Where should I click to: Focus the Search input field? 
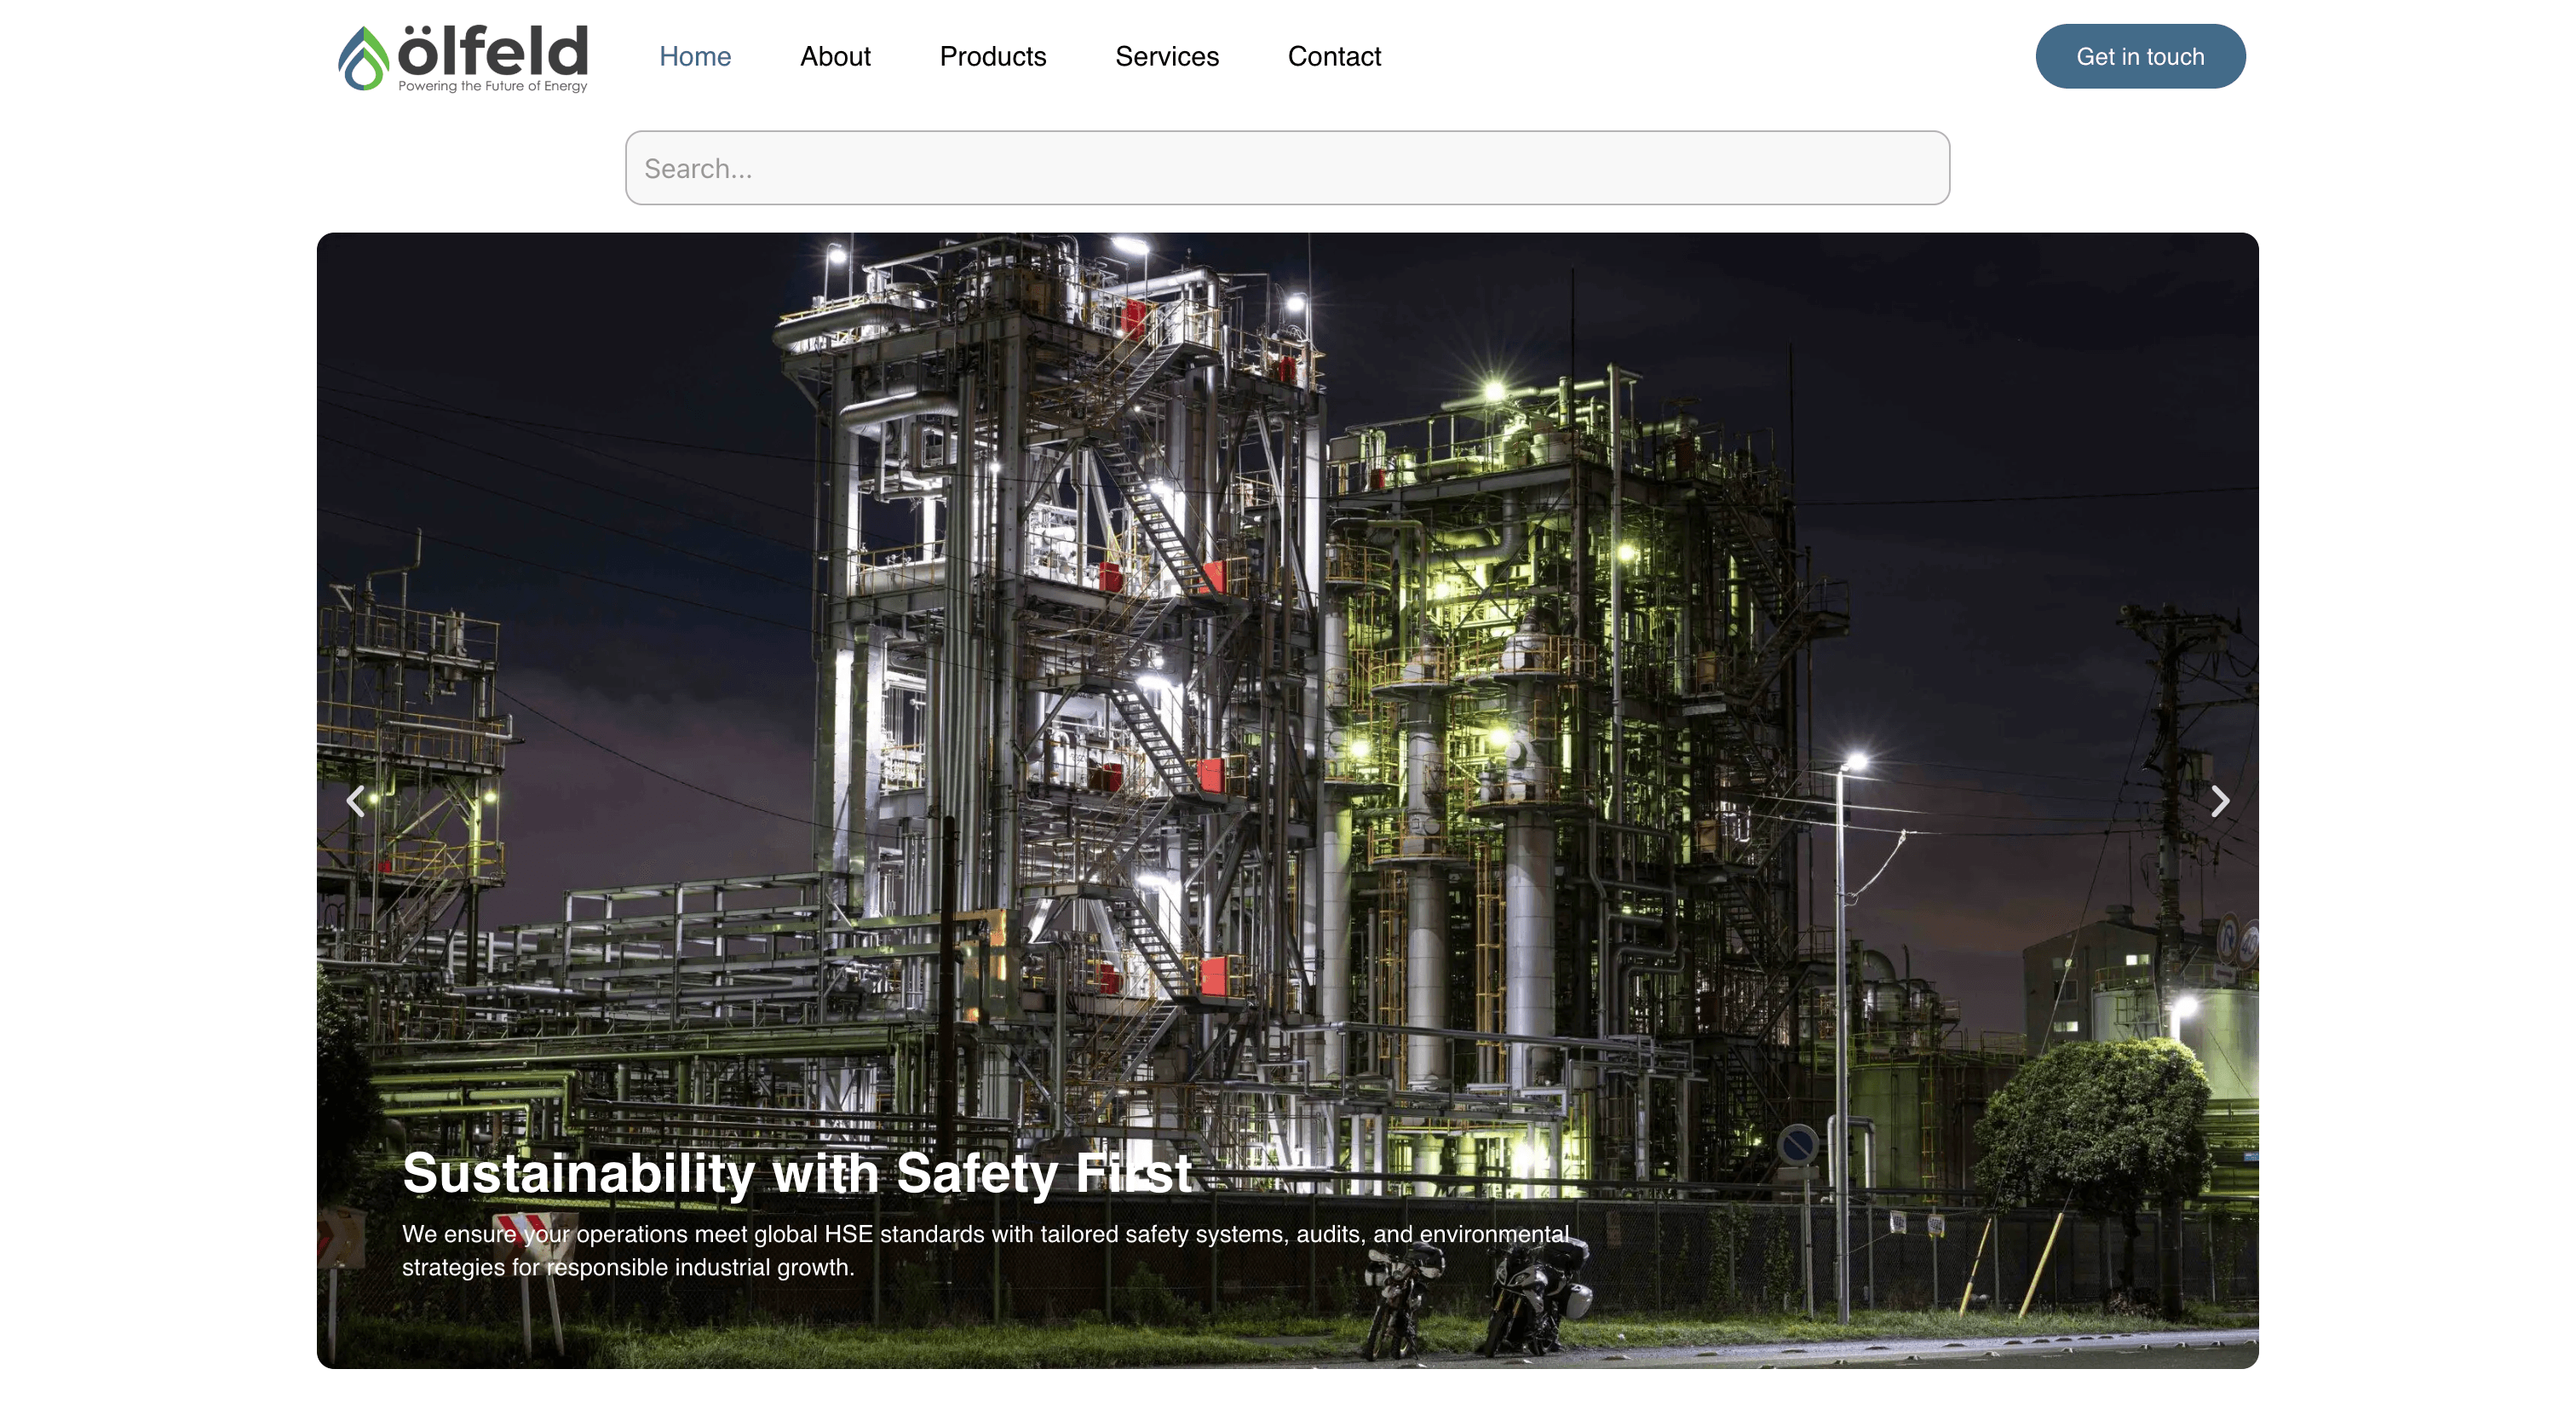coord(1287,168)
